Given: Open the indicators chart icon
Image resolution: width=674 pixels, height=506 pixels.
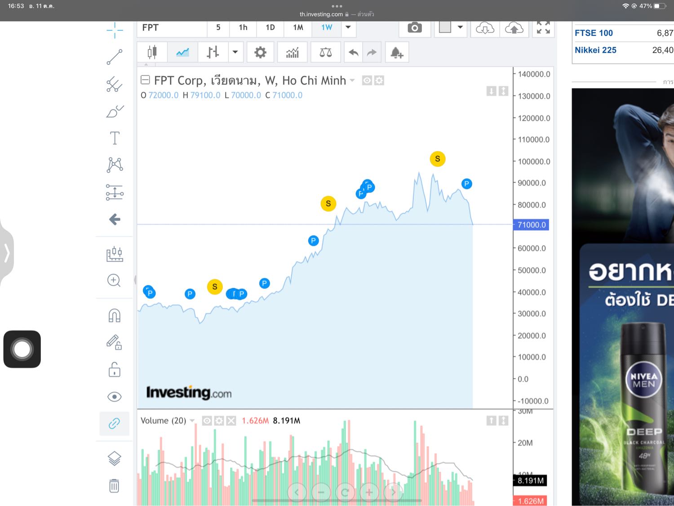Looking at the screenshot, I should click(x=293, y=53).
